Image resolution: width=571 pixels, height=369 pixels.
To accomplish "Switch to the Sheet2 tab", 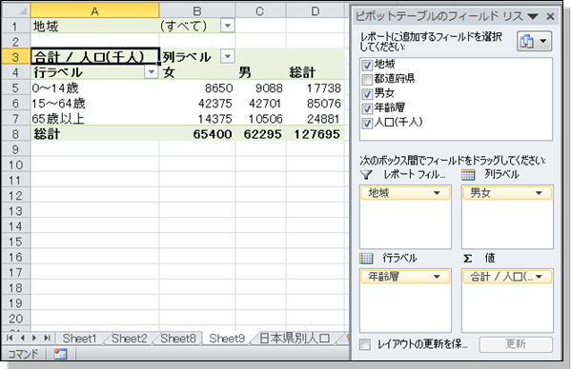I will point(130,339).
